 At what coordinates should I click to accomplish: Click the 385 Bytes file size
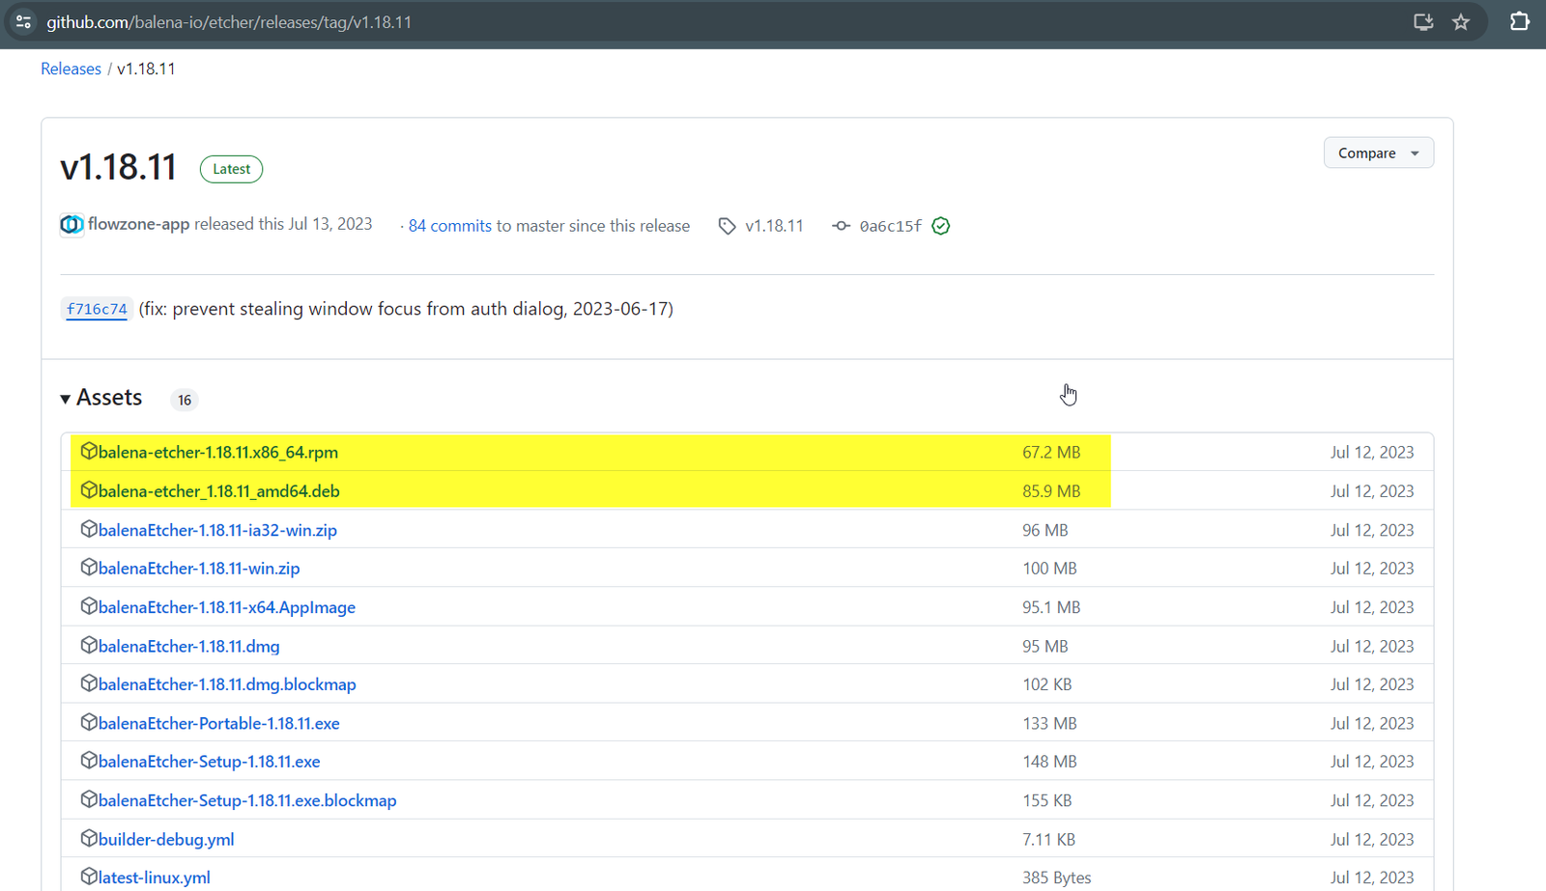coord(1057,877)
